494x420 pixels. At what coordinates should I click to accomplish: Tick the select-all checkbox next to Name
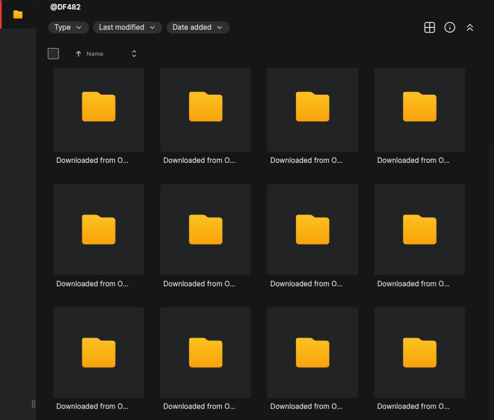(54, 54)
